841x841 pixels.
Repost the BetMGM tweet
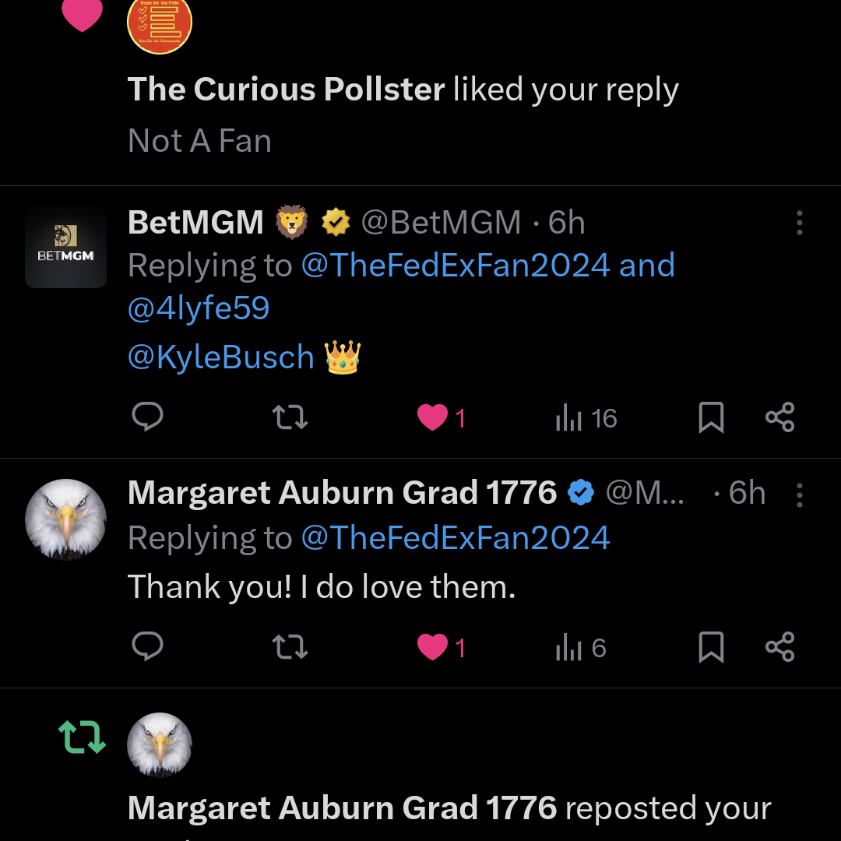[290, 417]
